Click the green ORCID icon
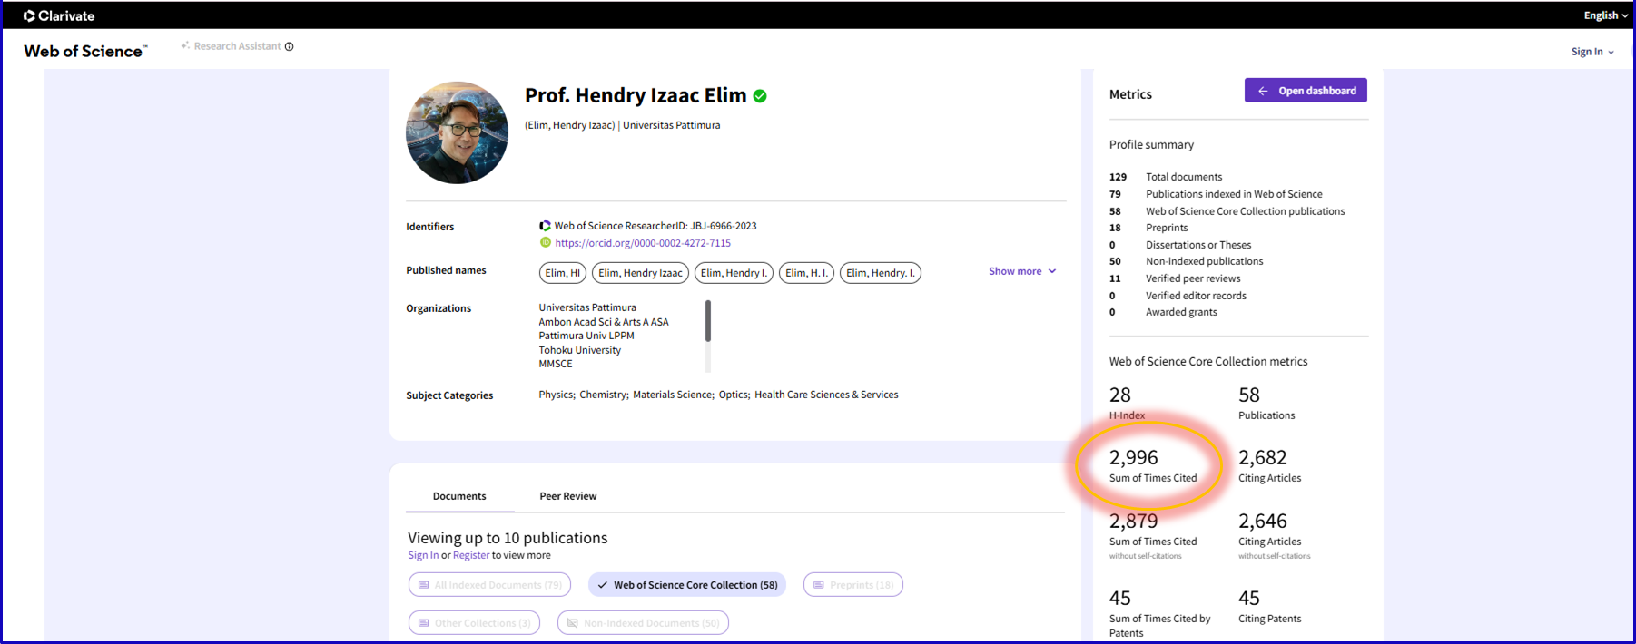Image resolution: width=1636 pixels, height=644 pixels. click(545, 243)
